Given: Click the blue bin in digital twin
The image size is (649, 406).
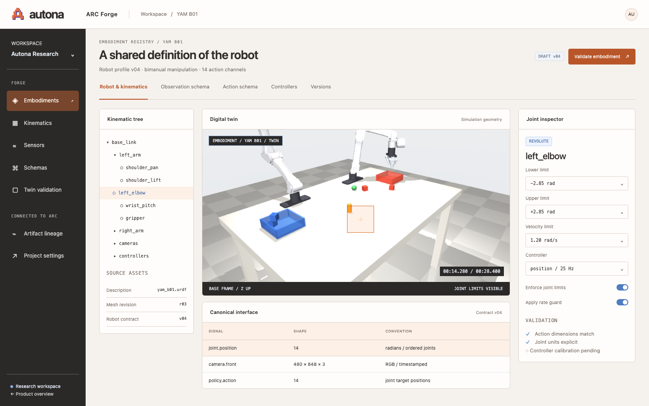Looking at the screenshot, I should click(283, 224).
